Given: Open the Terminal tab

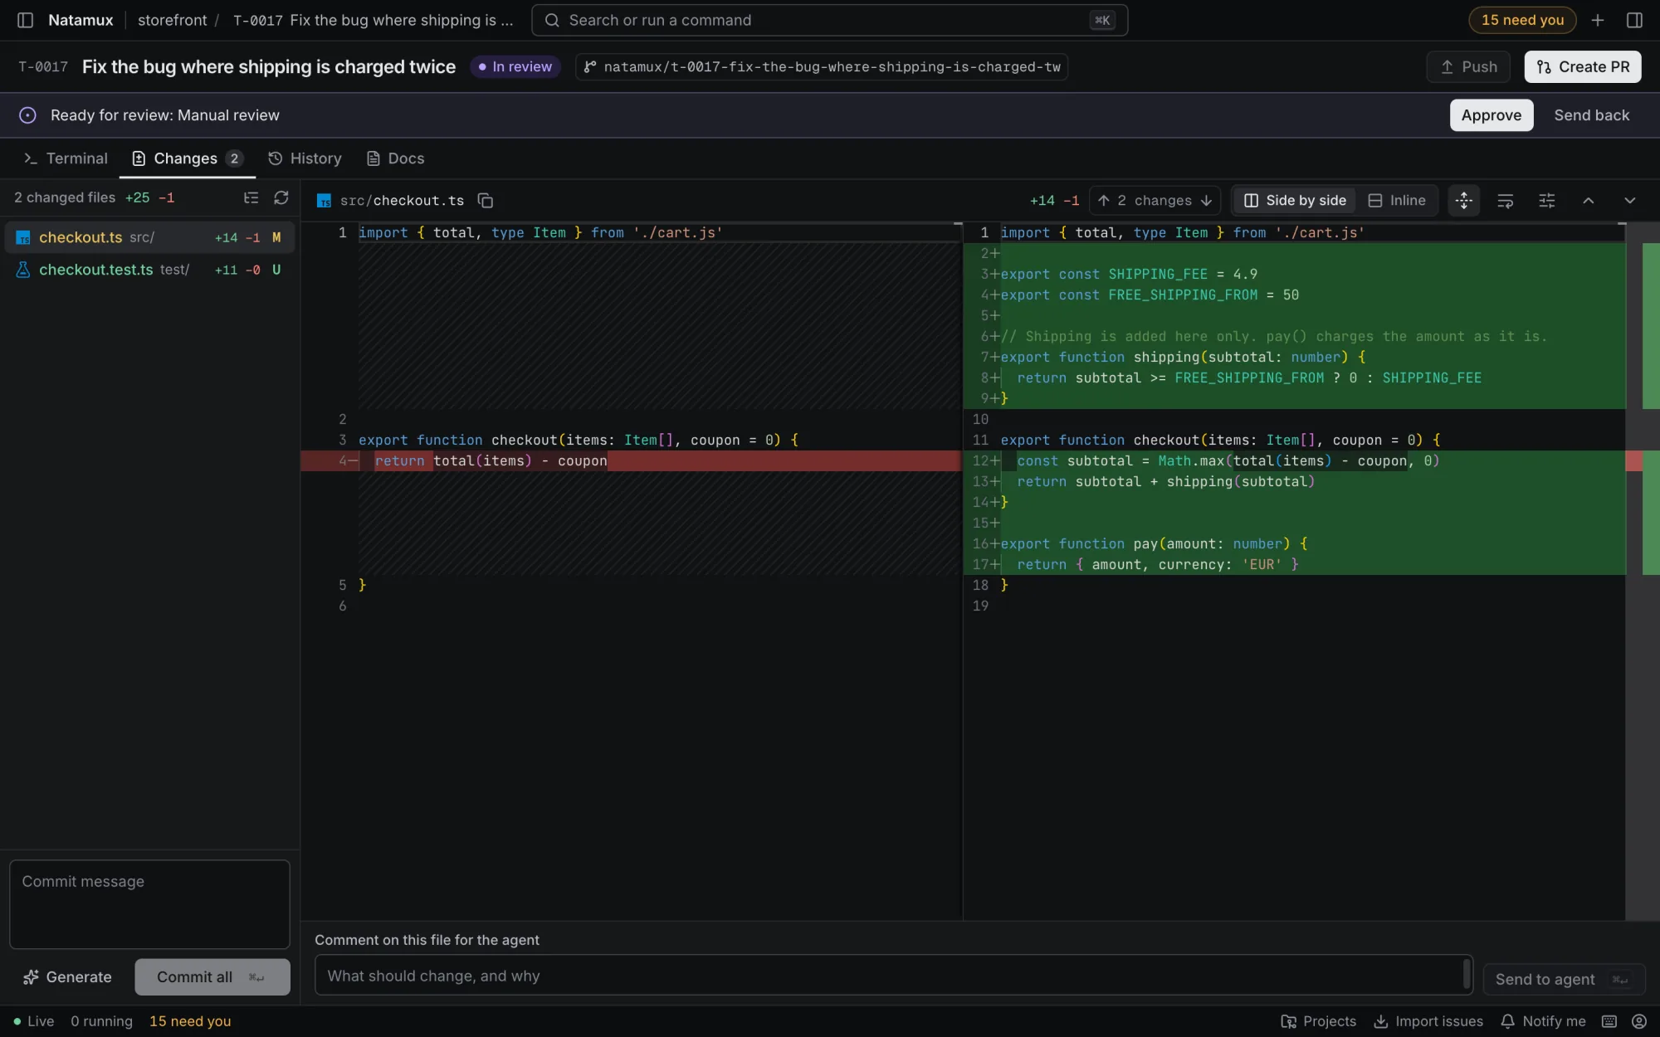Looking at the screenshot, I should 66,158.
